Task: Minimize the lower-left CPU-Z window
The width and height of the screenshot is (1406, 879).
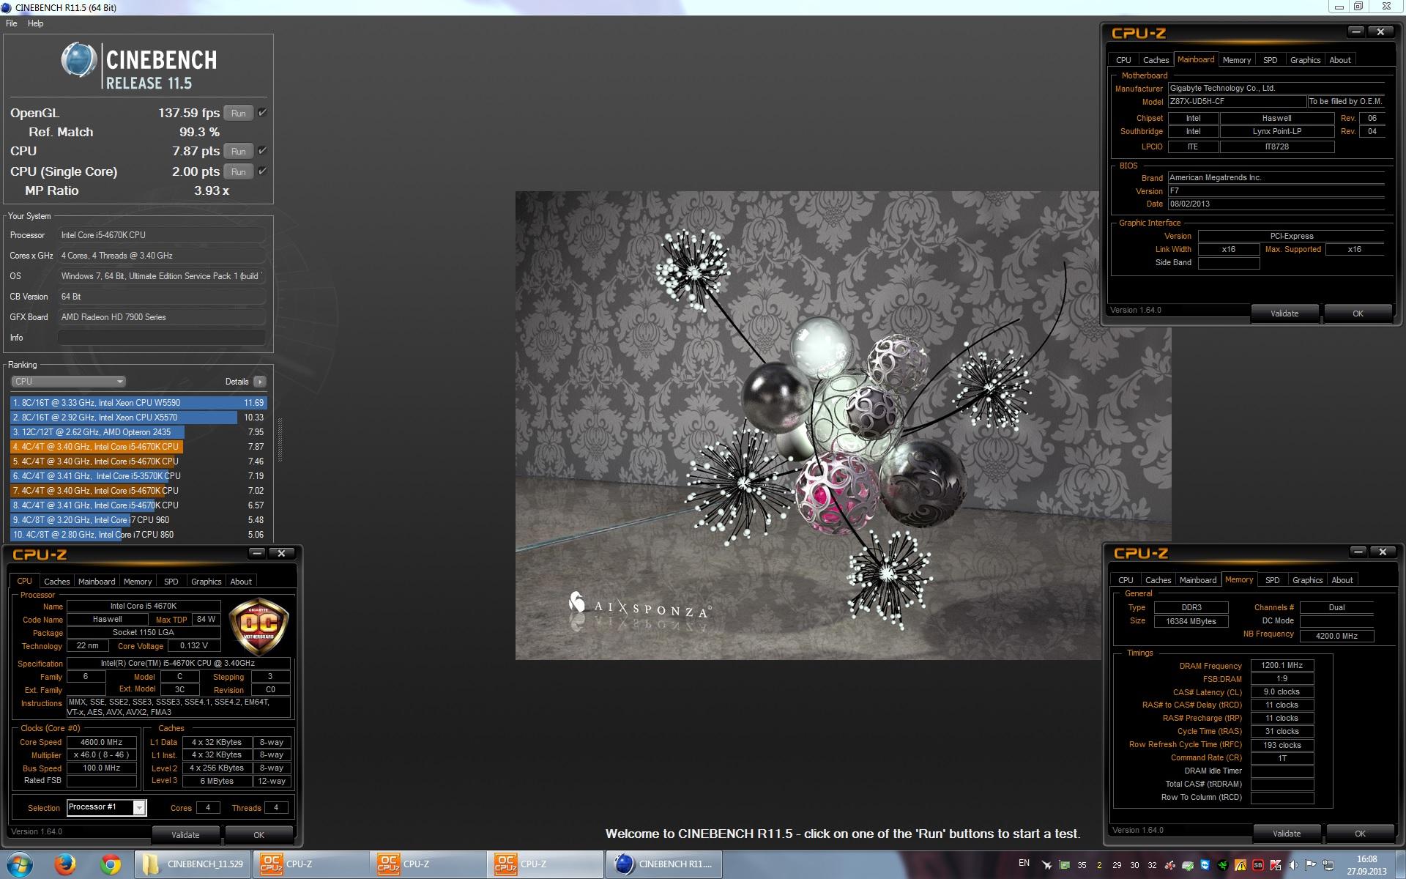Action: coord(256,553)
